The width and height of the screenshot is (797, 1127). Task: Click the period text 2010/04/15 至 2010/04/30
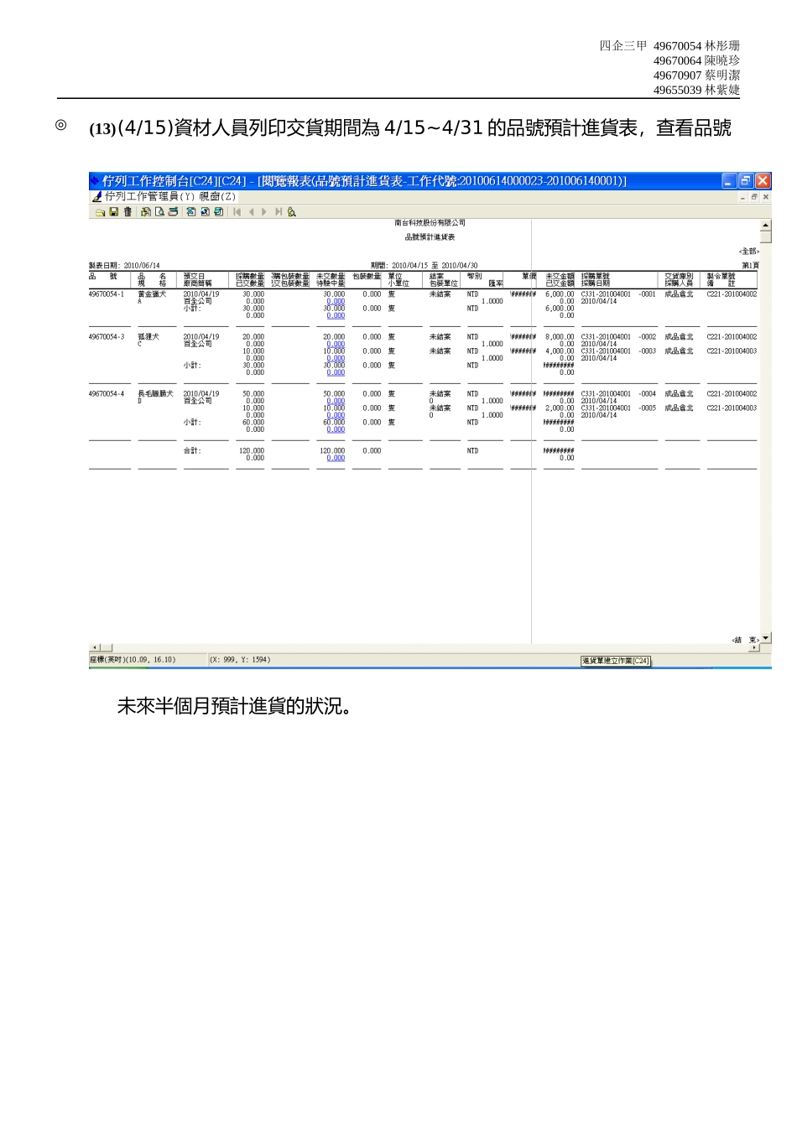pyautogui.click(x=435, y=266)
